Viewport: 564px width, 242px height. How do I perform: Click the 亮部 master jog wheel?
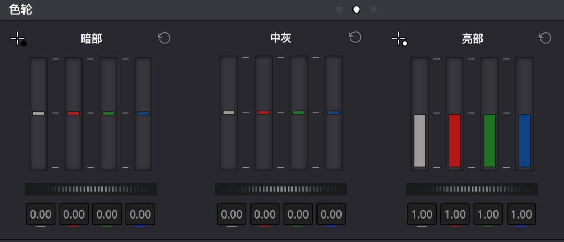click(472, 189)
